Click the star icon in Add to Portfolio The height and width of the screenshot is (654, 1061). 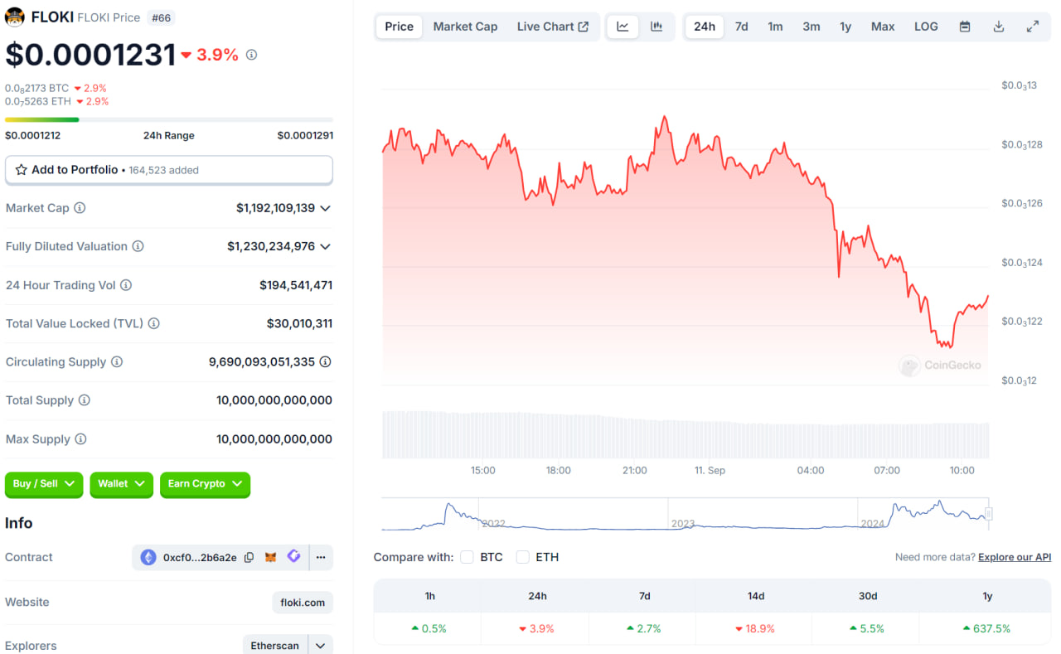pos(22,170)
